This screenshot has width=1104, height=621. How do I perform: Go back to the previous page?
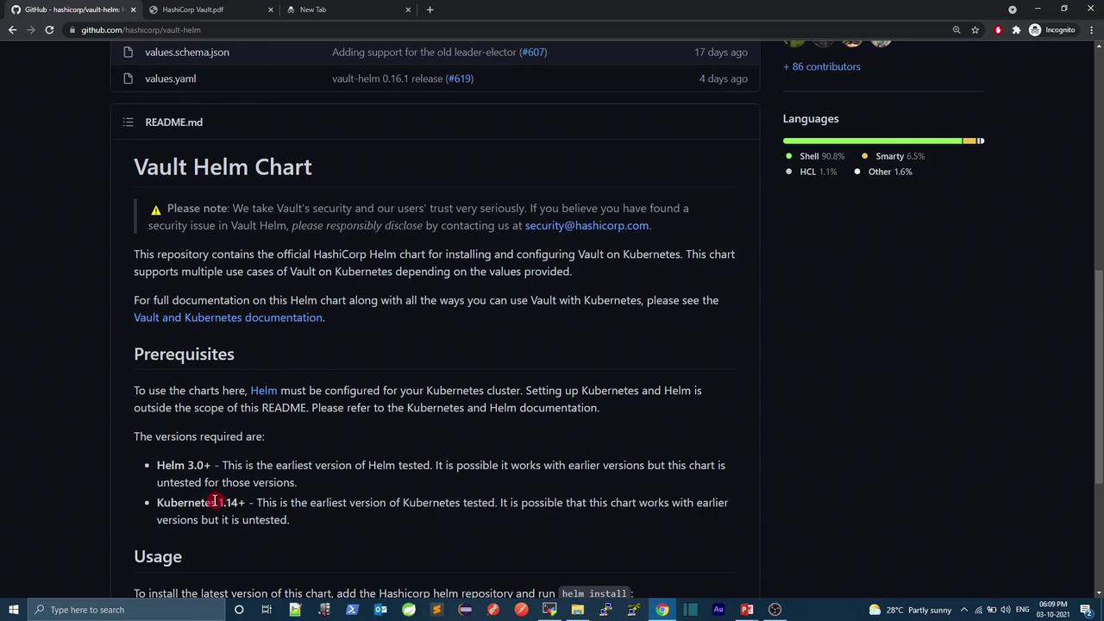pos(12,30)
